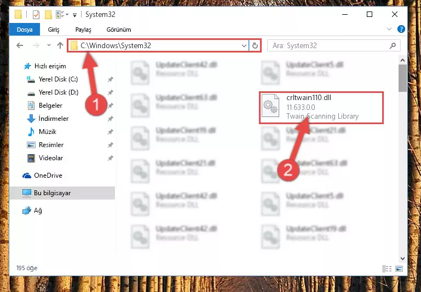Viewport: 421px width, 292px height.
Task: Click the status bar text 195 öğe
Action: click(x=27, y=268)
